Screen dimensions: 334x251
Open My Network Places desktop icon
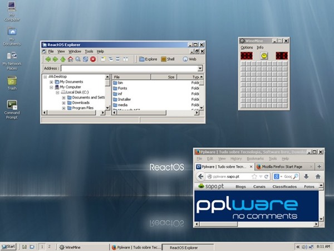[x=12, y=61]
